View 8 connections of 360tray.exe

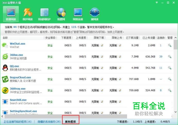[161, 90]
